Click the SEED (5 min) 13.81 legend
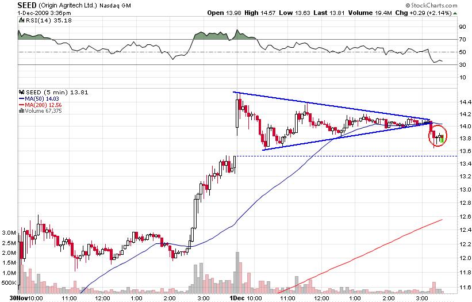The image size is (472, 302). [57, 93]
